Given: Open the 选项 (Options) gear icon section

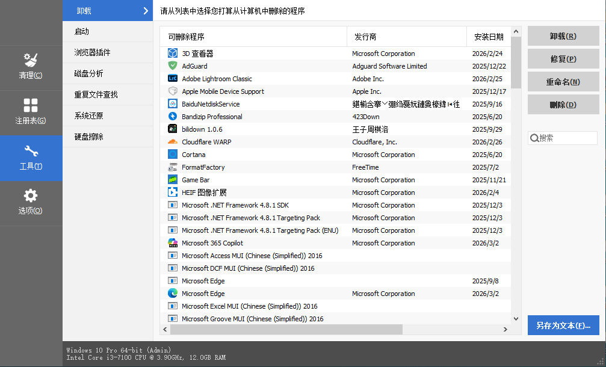Looking at the screenshot, I should pyautogui.click(x=31, y=202).
